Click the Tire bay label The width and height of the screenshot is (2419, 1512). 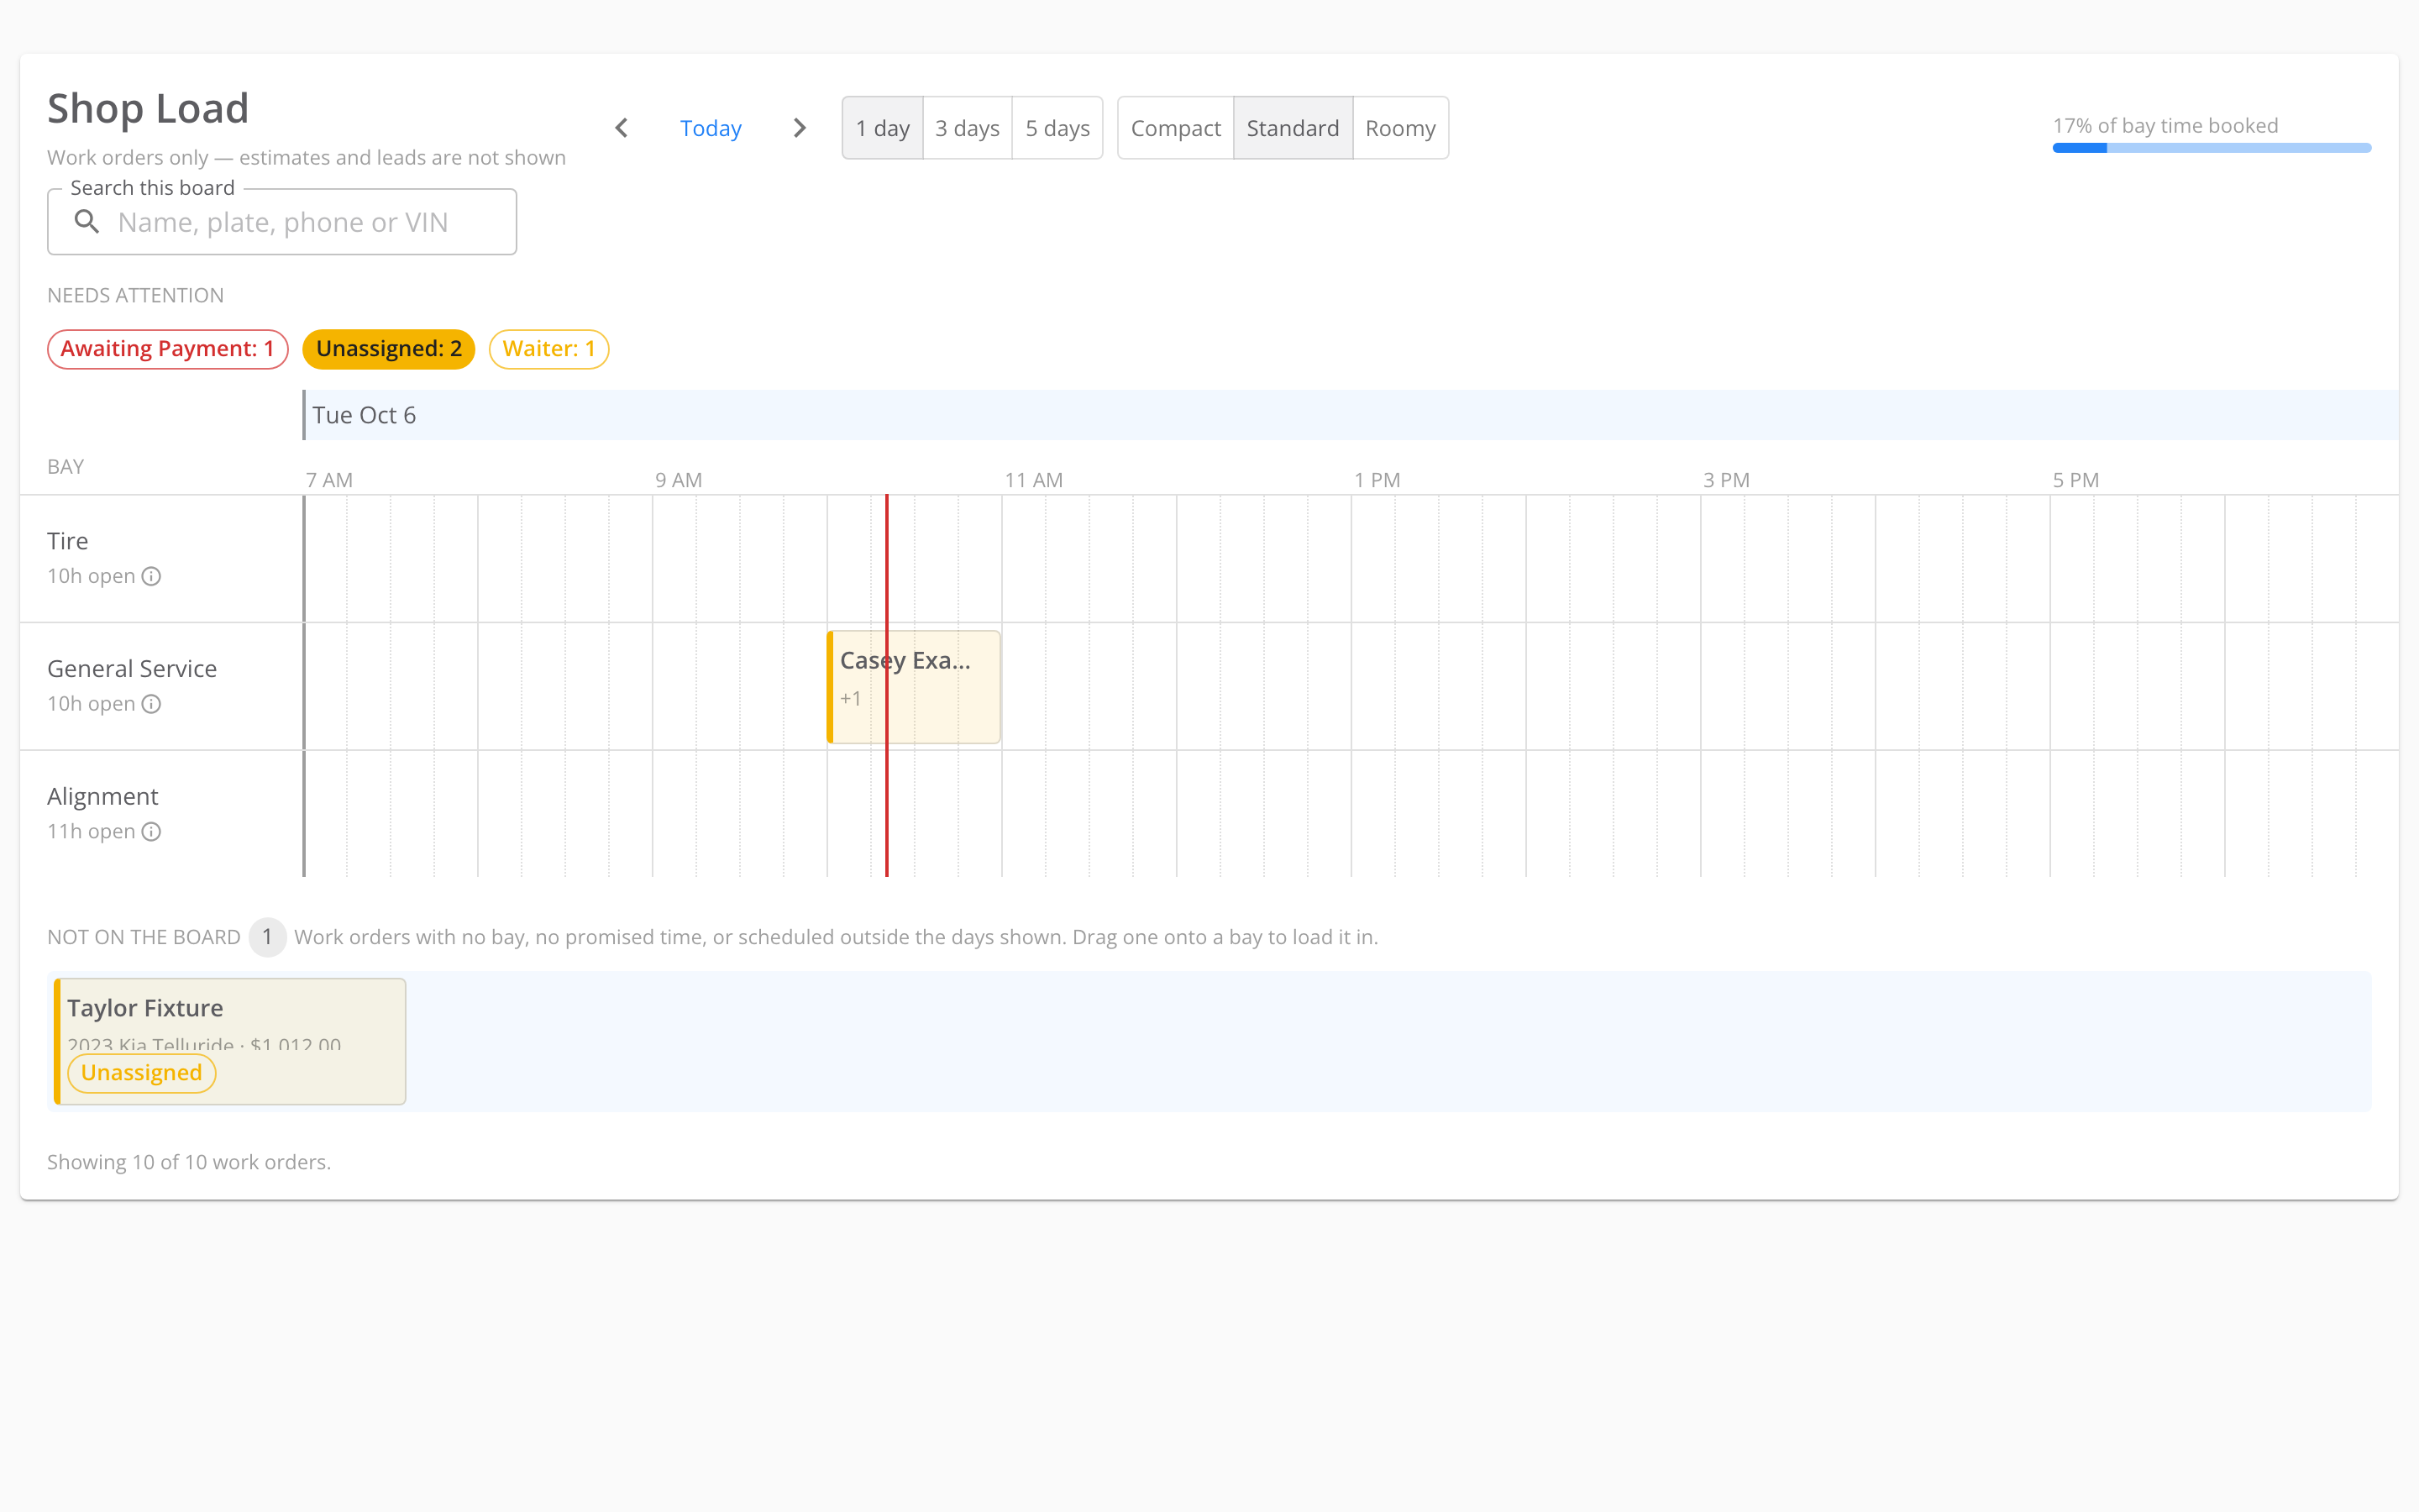tap(68, 541)
